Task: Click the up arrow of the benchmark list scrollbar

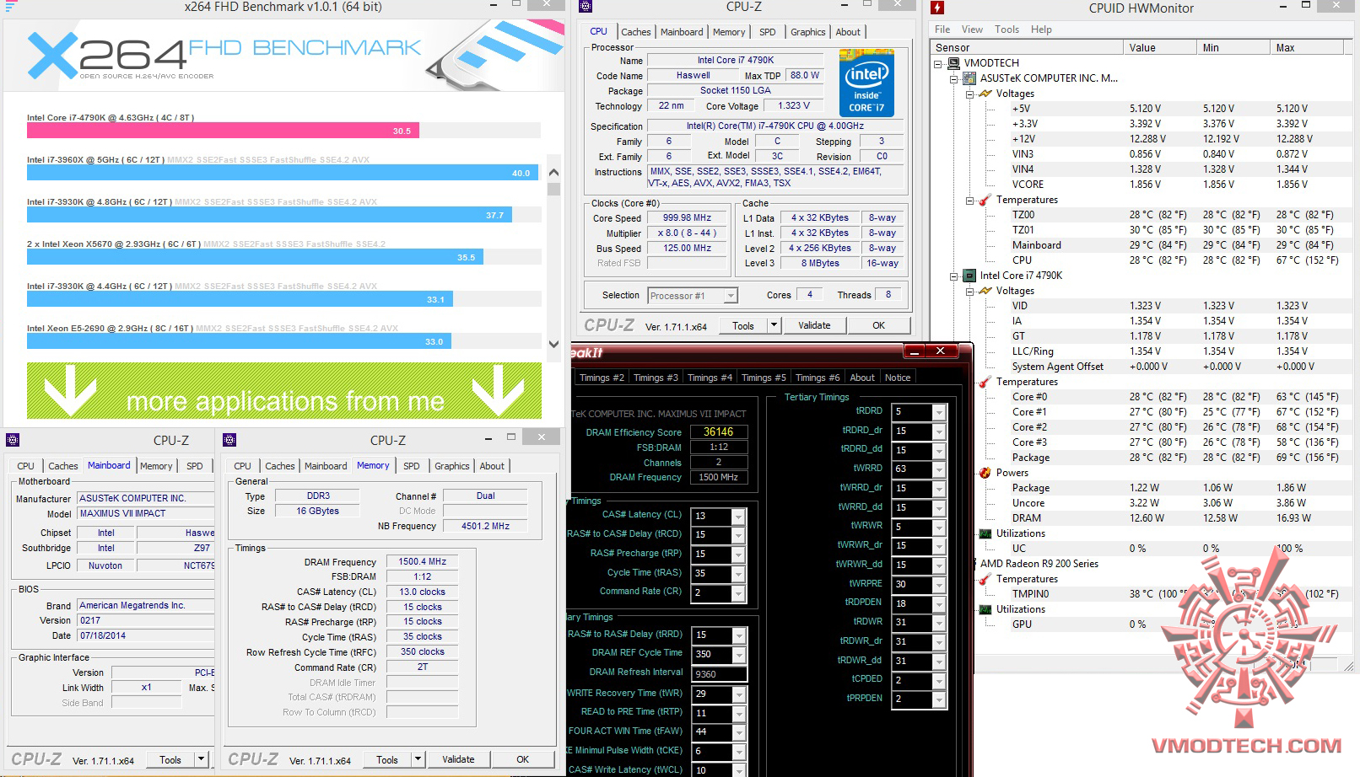Action: tap(553, 173)
